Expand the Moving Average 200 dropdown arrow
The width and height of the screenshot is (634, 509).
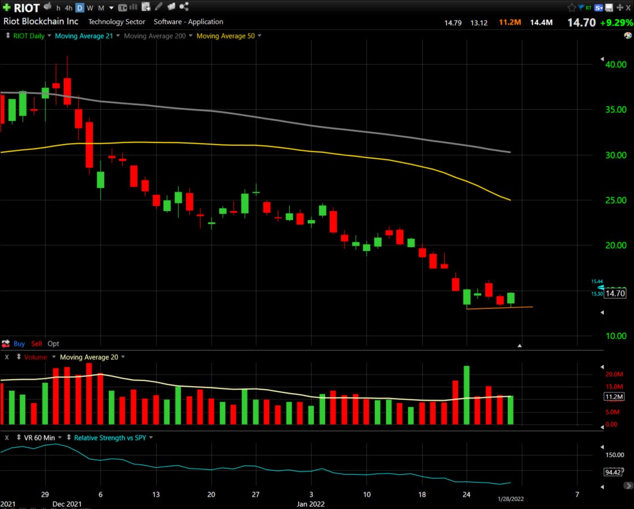point(190,35)
